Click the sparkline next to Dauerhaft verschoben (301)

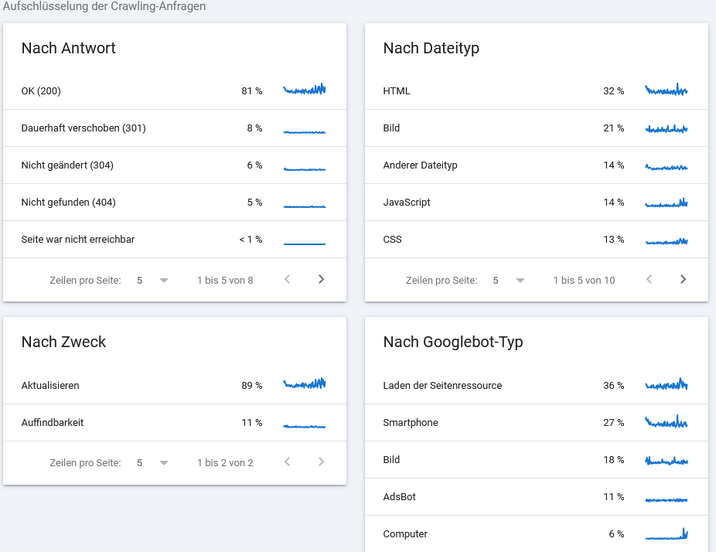pos(304,128)
